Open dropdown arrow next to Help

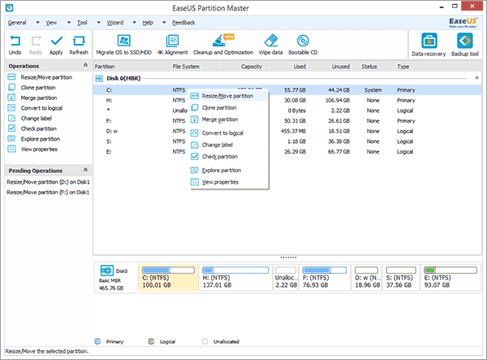[x=164, y=23]
